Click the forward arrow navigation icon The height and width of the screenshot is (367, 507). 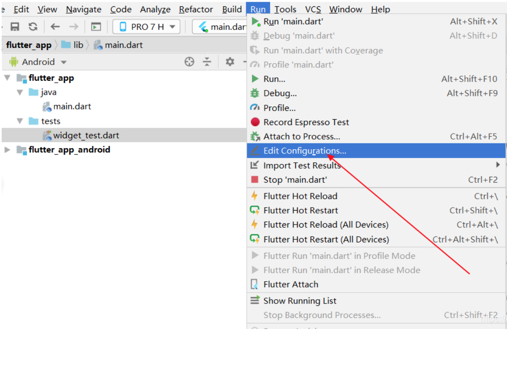(x=74, y=27)
